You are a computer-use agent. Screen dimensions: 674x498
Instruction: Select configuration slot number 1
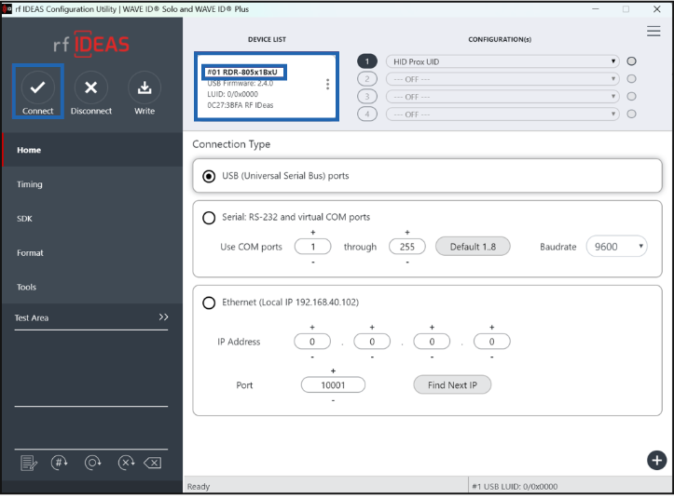coord(367,61)
